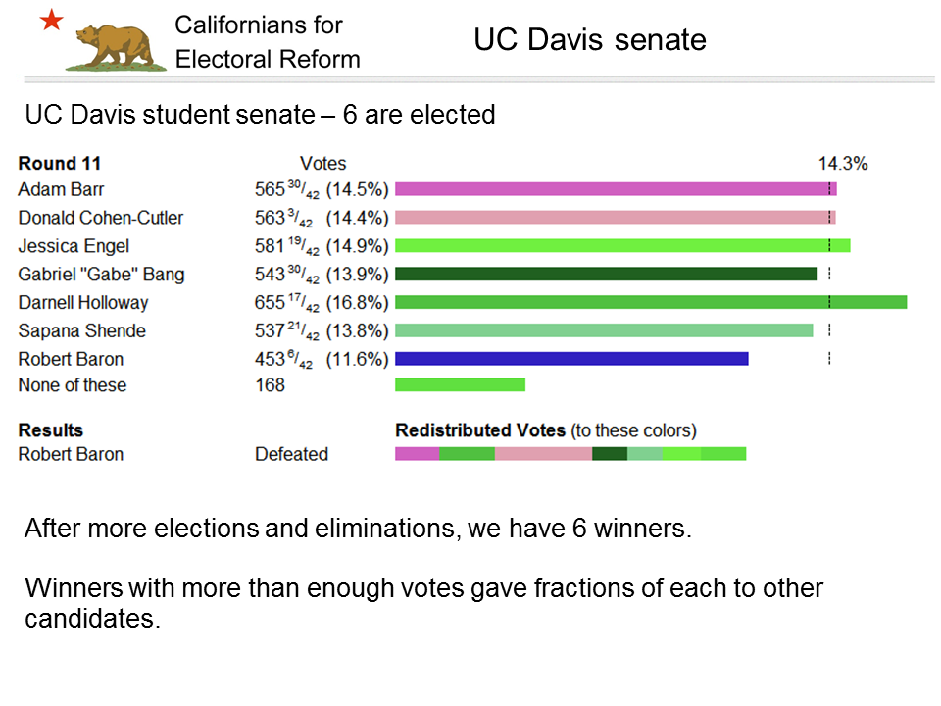
Task: Click the magenta segment in redistributed bar
Action: [x=418, y=454]
